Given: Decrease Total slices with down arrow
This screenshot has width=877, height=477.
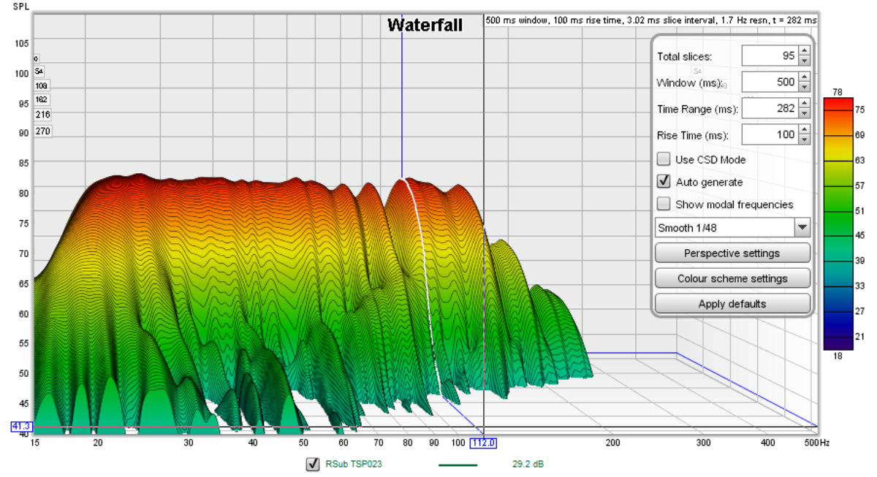Looking at the screenshot, I should pyautogui.click(x=805, y=61).
